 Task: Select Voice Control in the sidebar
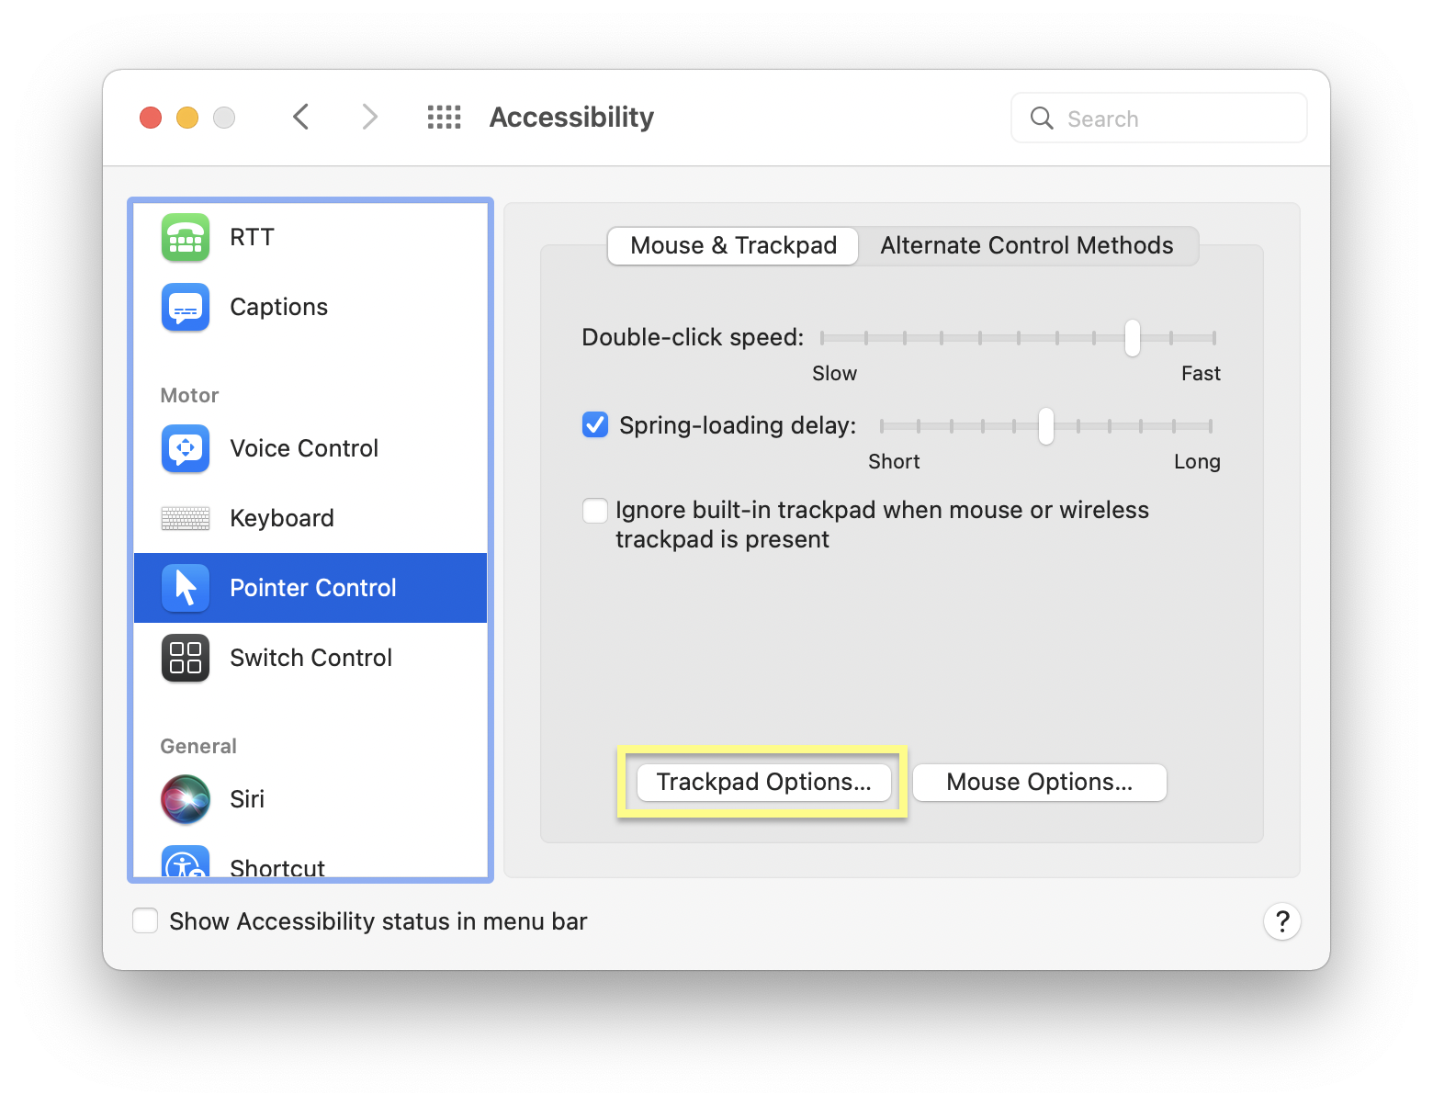[x=310, y=448]
